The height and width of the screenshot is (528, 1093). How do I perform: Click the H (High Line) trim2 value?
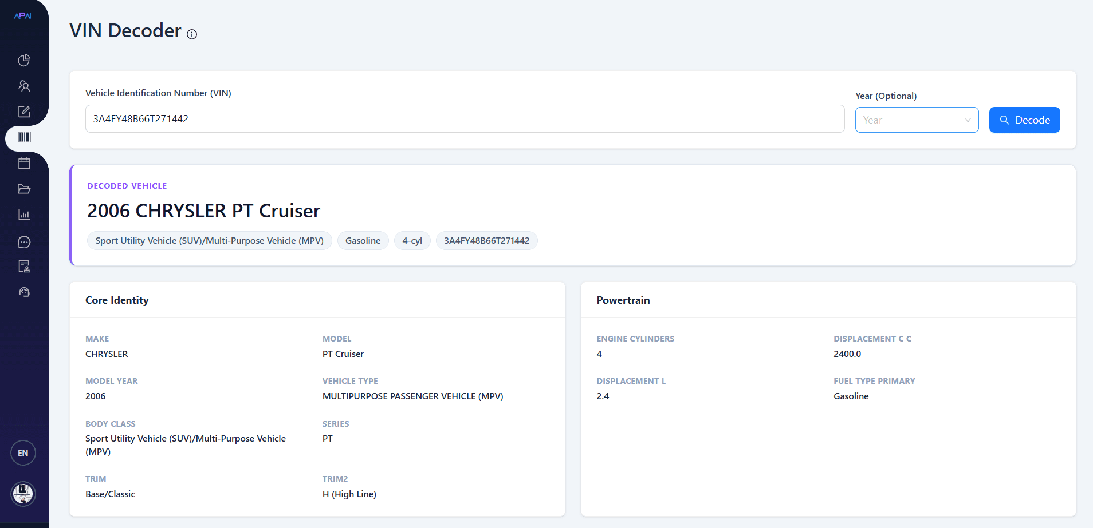[x=349, y=494]
